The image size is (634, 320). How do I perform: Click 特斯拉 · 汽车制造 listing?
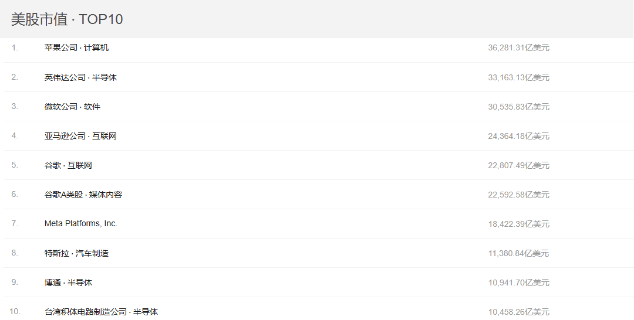click(x=76, y=253)
